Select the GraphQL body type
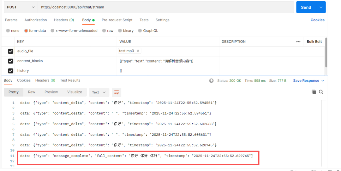 pyautogui.click(x=140, y=31)
